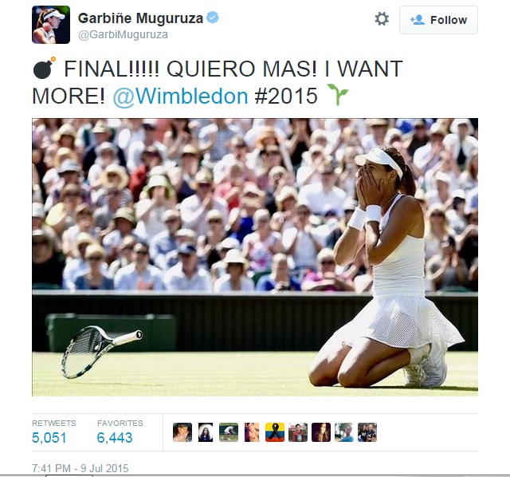Open the second avatar with dark hair
Screen dimensions: 510x477
(206, 432)
